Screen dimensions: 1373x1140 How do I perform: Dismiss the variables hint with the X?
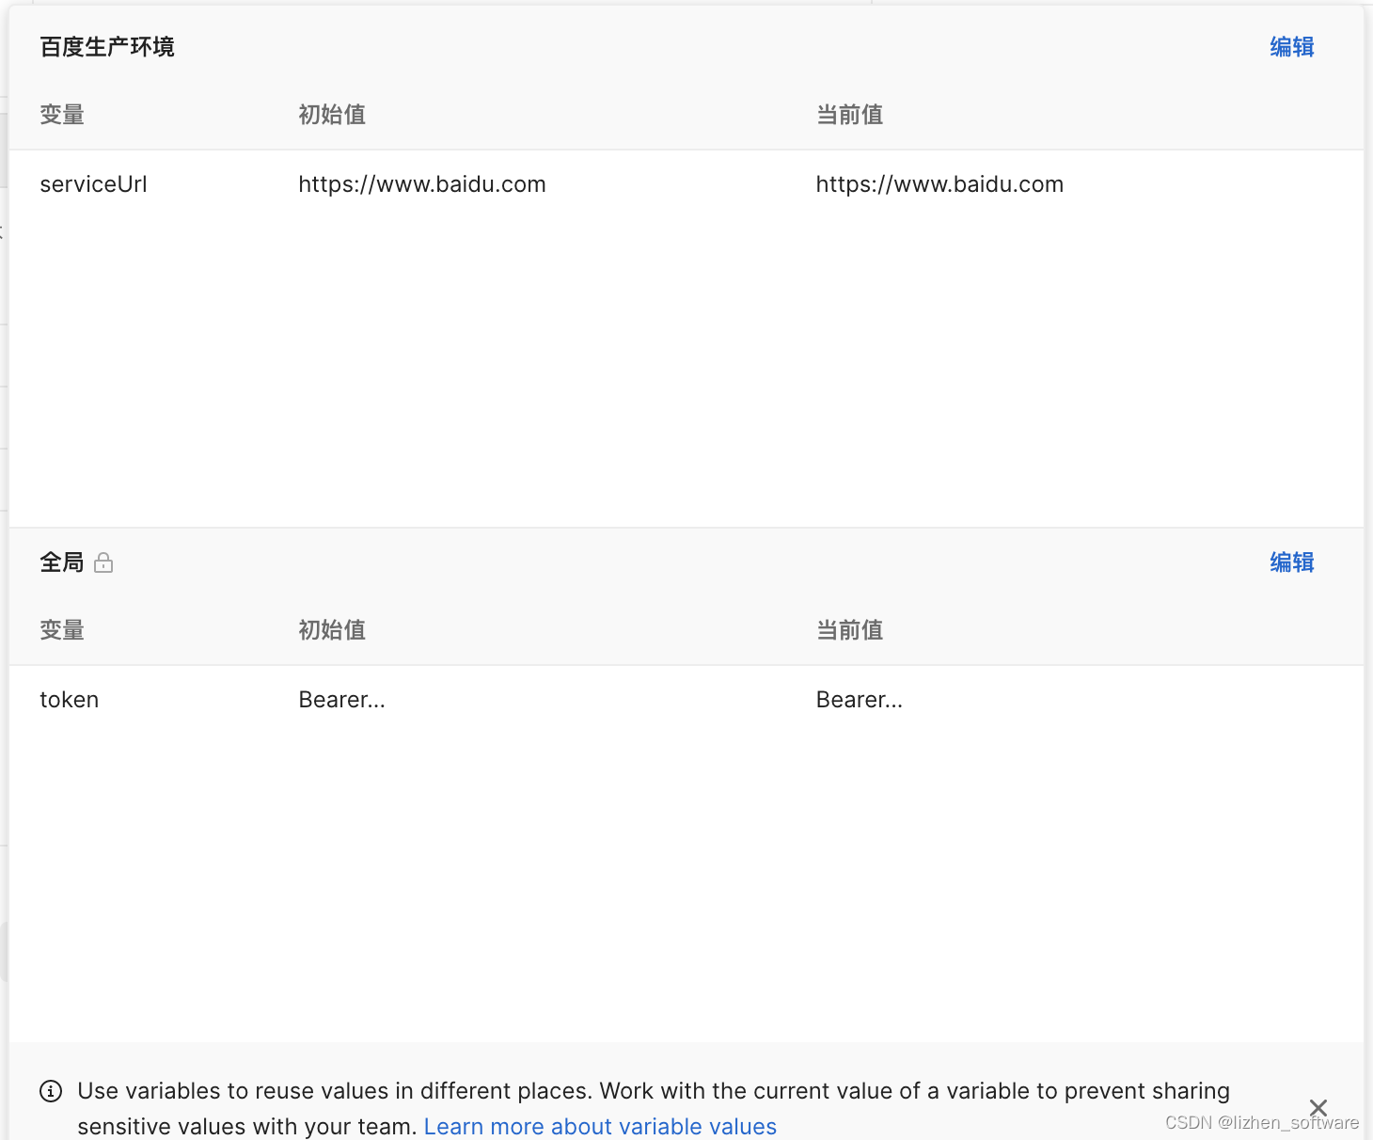[x=1318, y=1107]
